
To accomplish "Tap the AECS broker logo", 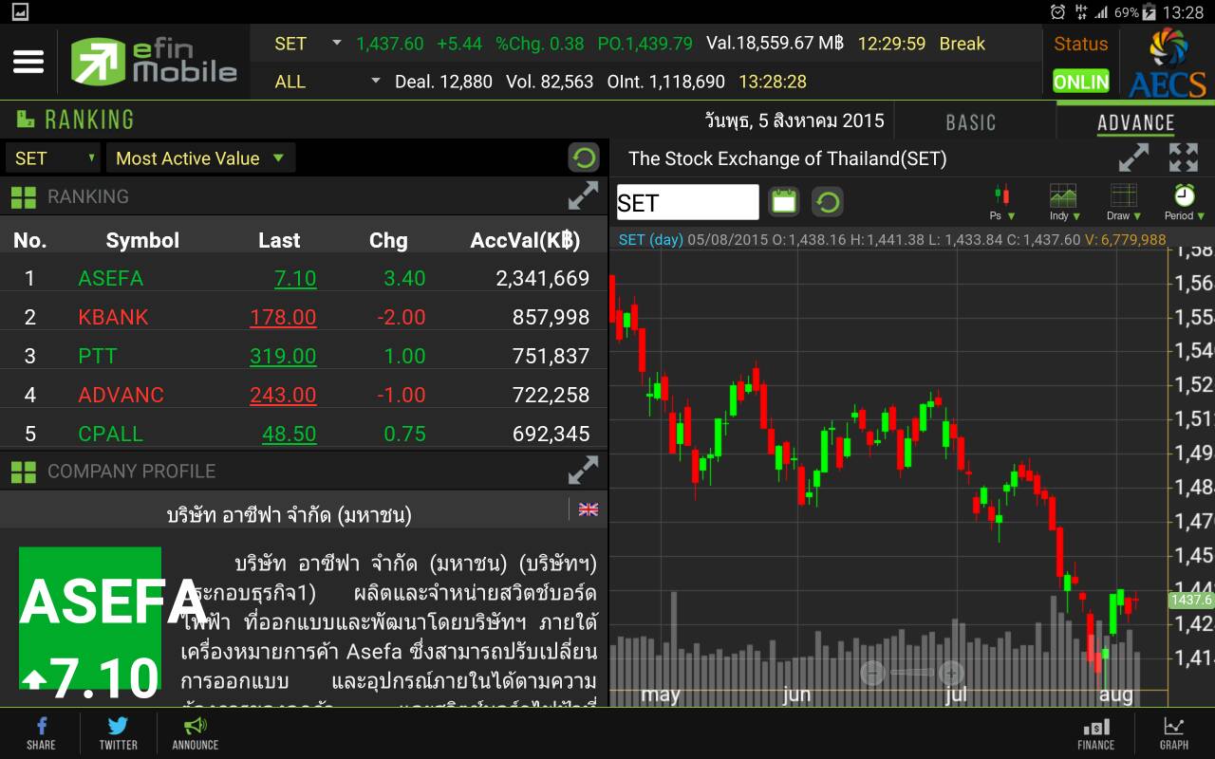I will click(x=1167, y=63).
